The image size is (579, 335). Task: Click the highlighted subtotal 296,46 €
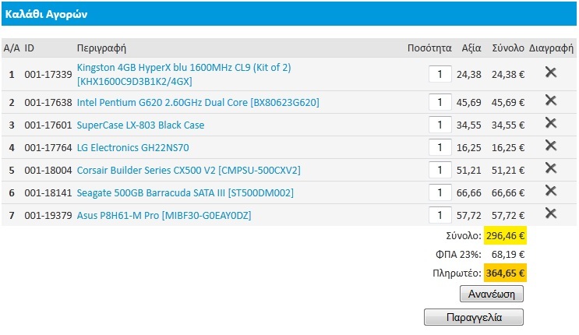click(505, 235)
